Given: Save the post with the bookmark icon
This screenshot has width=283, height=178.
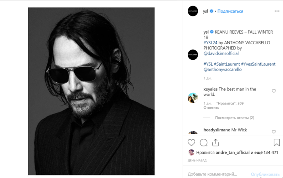Looking at the screenshot, I should tap(277, 142).
